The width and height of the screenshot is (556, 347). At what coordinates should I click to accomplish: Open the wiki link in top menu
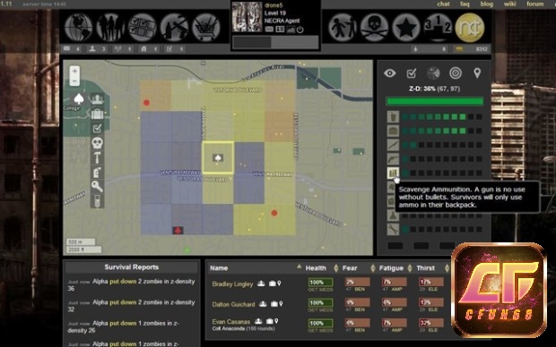[x=510, y=4]
